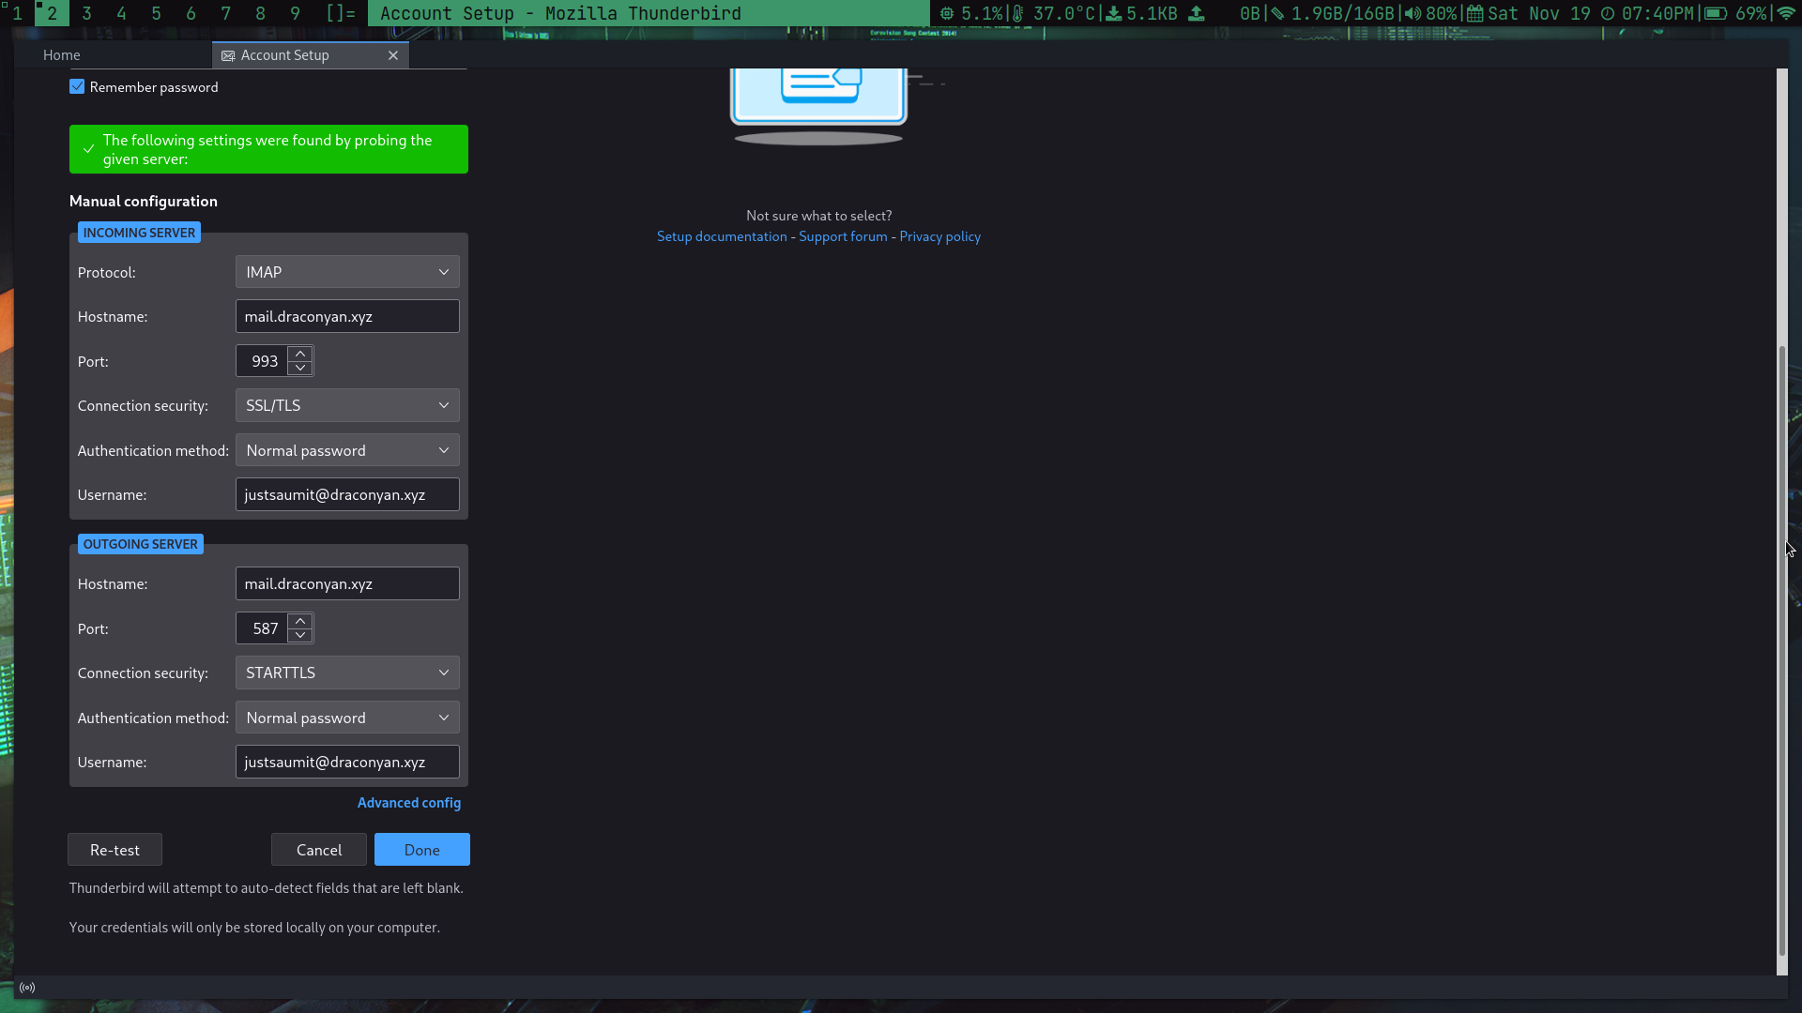Click the outgoing Username field
Viewport: 1802px width, 1013px height.
tap(347, 762)
